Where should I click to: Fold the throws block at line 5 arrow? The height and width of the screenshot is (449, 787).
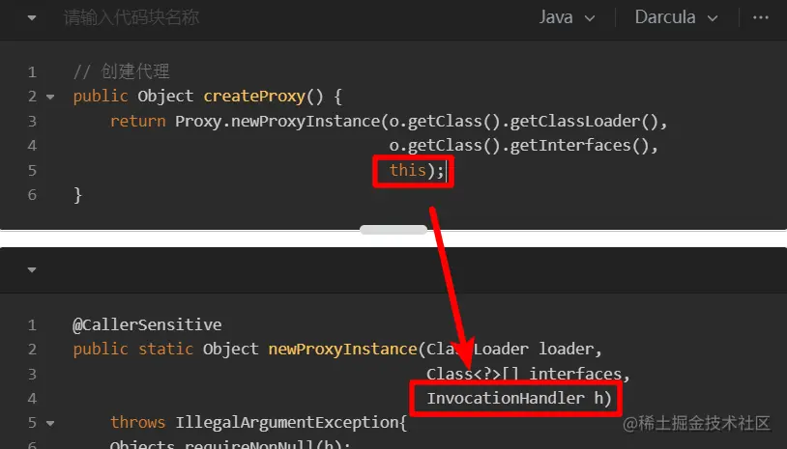click(50, 424)
